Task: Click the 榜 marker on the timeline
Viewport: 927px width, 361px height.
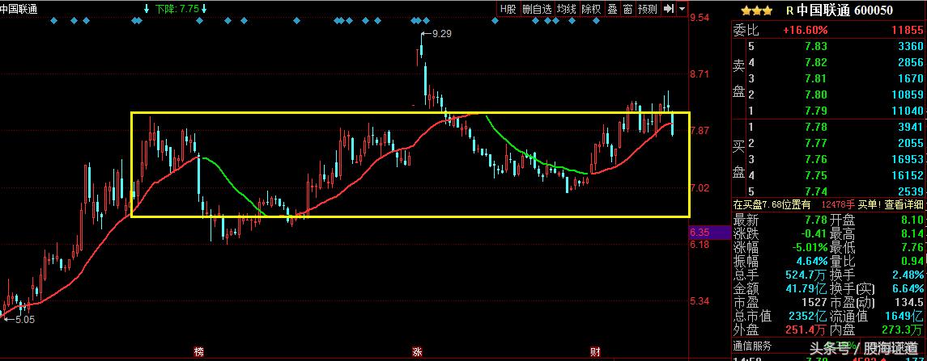Action: [198, 352]
